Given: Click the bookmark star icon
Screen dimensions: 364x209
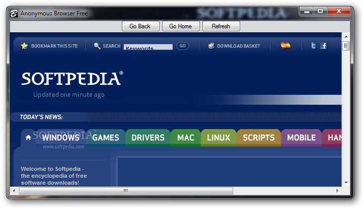Looking at the screenshot, I should click(24, 46).
